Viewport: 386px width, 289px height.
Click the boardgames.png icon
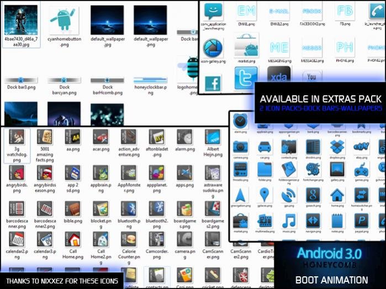point(184,208)
